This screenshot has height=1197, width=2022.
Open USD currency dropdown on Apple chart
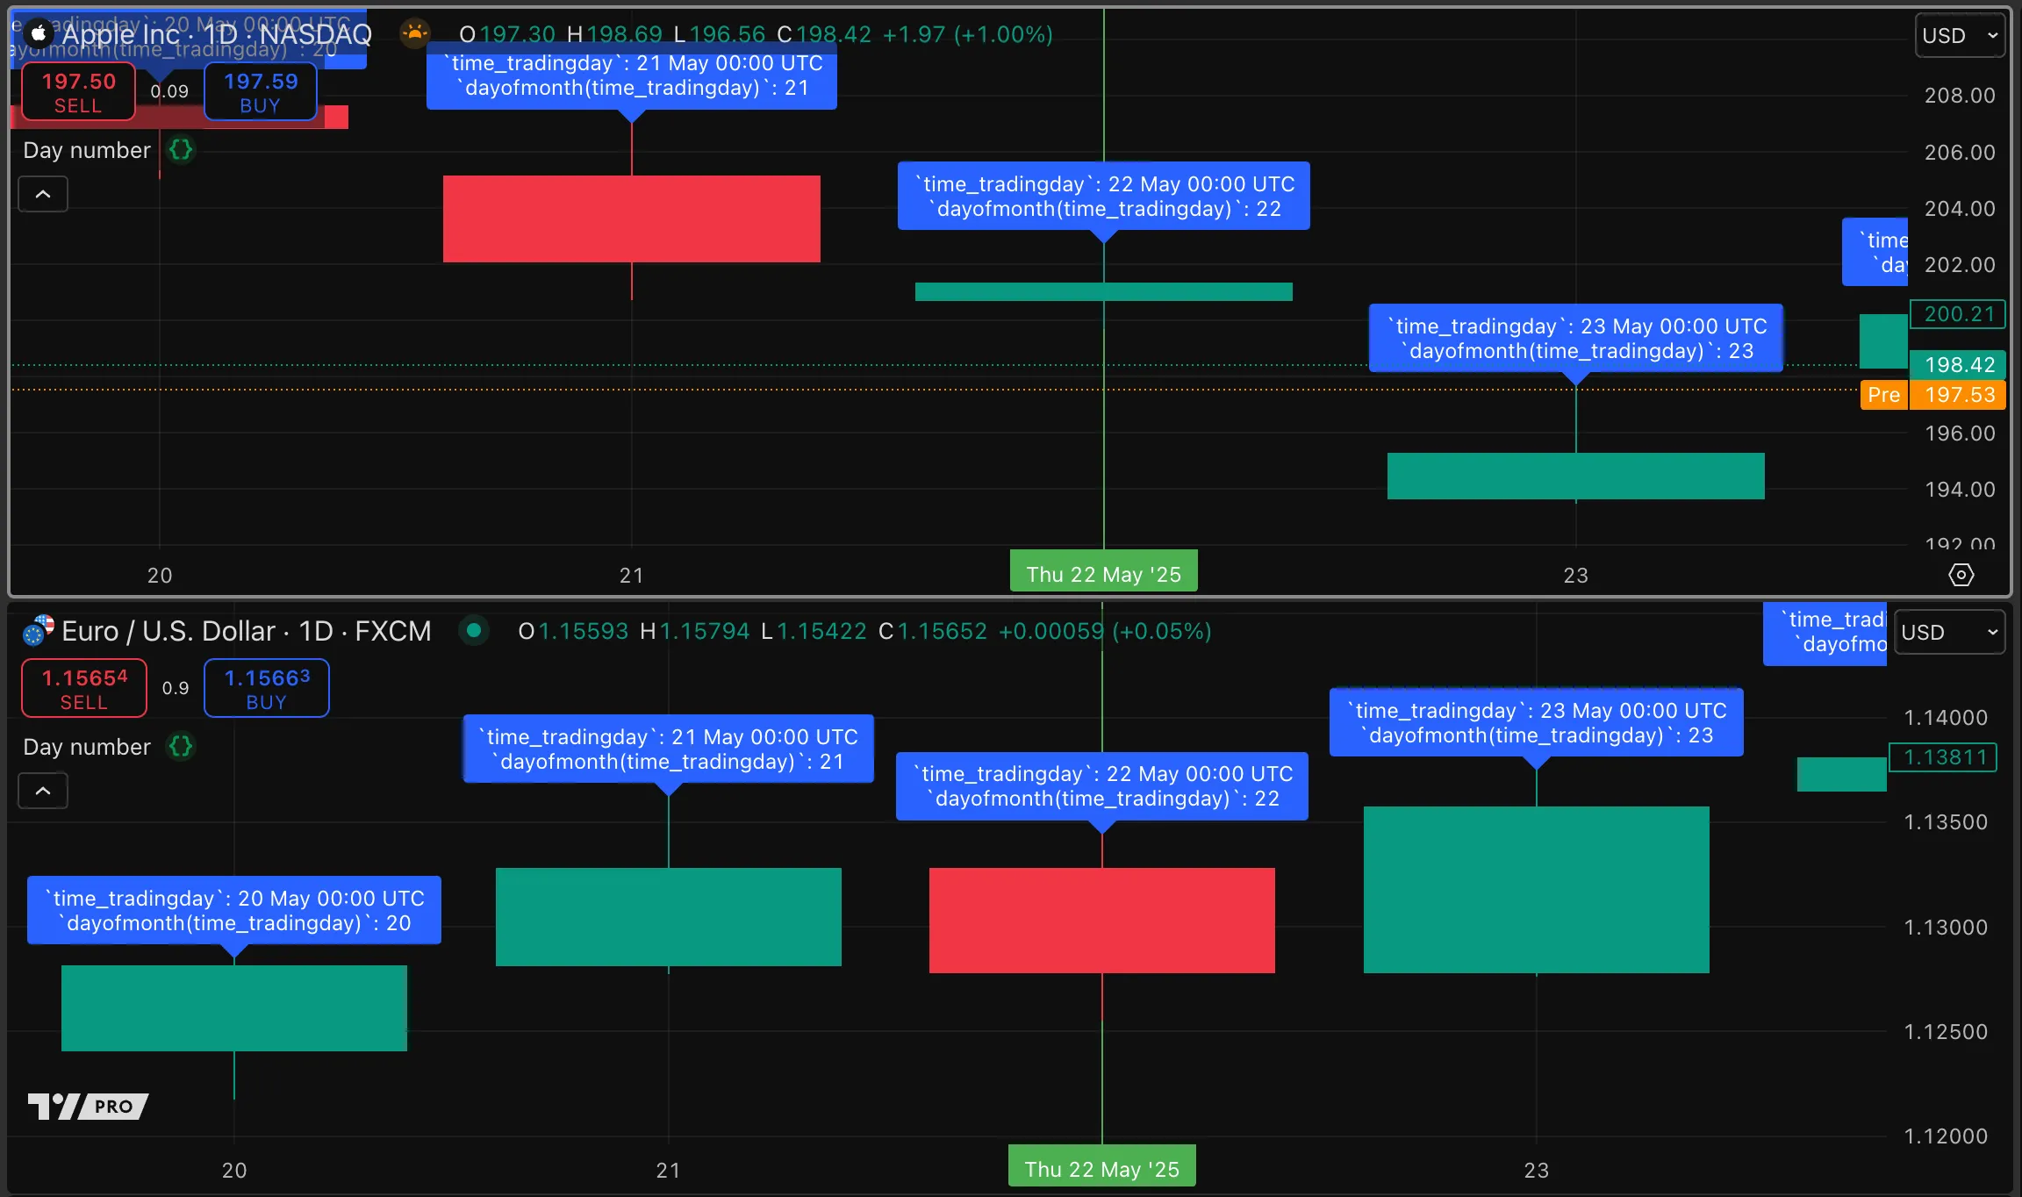(1960, 36)
